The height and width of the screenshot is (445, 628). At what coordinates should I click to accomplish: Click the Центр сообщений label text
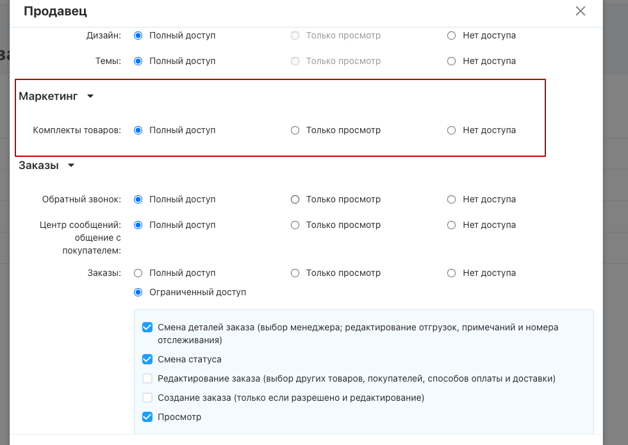point(81,238)
